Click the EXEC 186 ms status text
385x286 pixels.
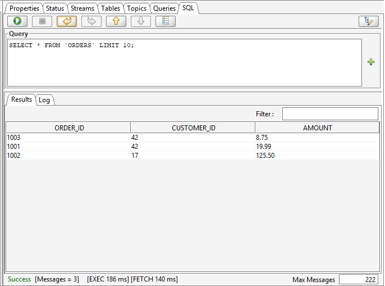coord(108,279)
